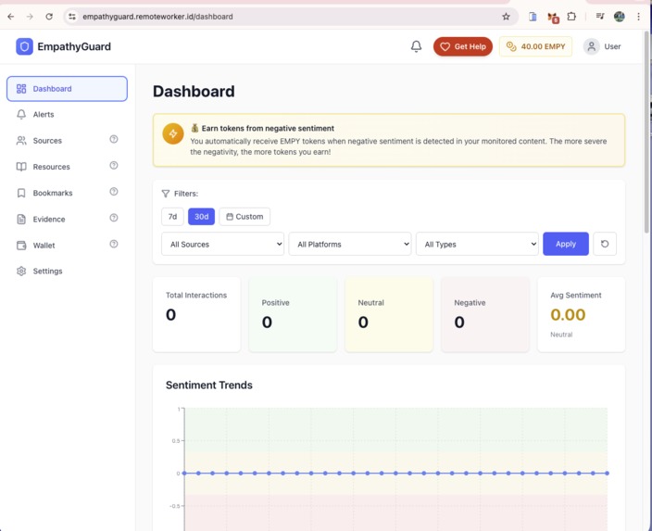
Task: Go to Alerts in the sidebar
Action: pos(67,114)
